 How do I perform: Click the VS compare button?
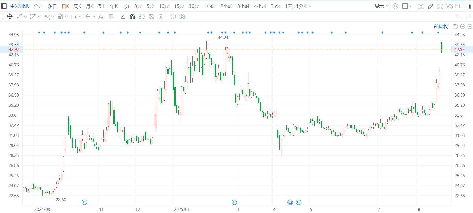point(449,6)
